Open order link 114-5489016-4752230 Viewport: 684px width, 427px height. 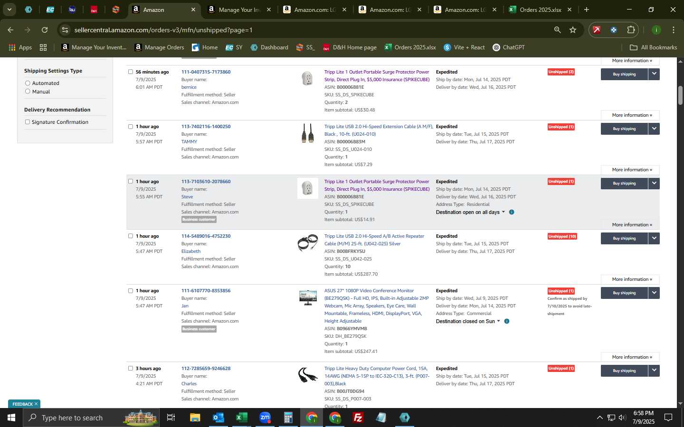tap(206, 236)
